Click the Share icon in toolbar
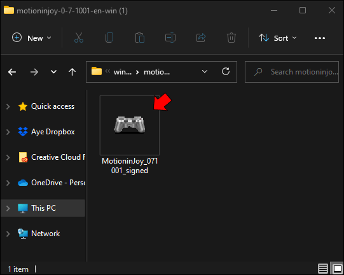Screen dimensions: 344x275 [201, 38]
